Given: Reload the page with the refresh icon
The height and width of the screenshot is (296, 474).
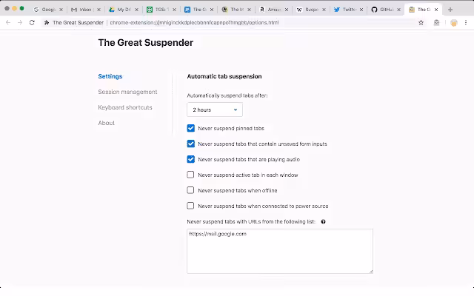Looking at the screenshot, I should tap(32, 23).
